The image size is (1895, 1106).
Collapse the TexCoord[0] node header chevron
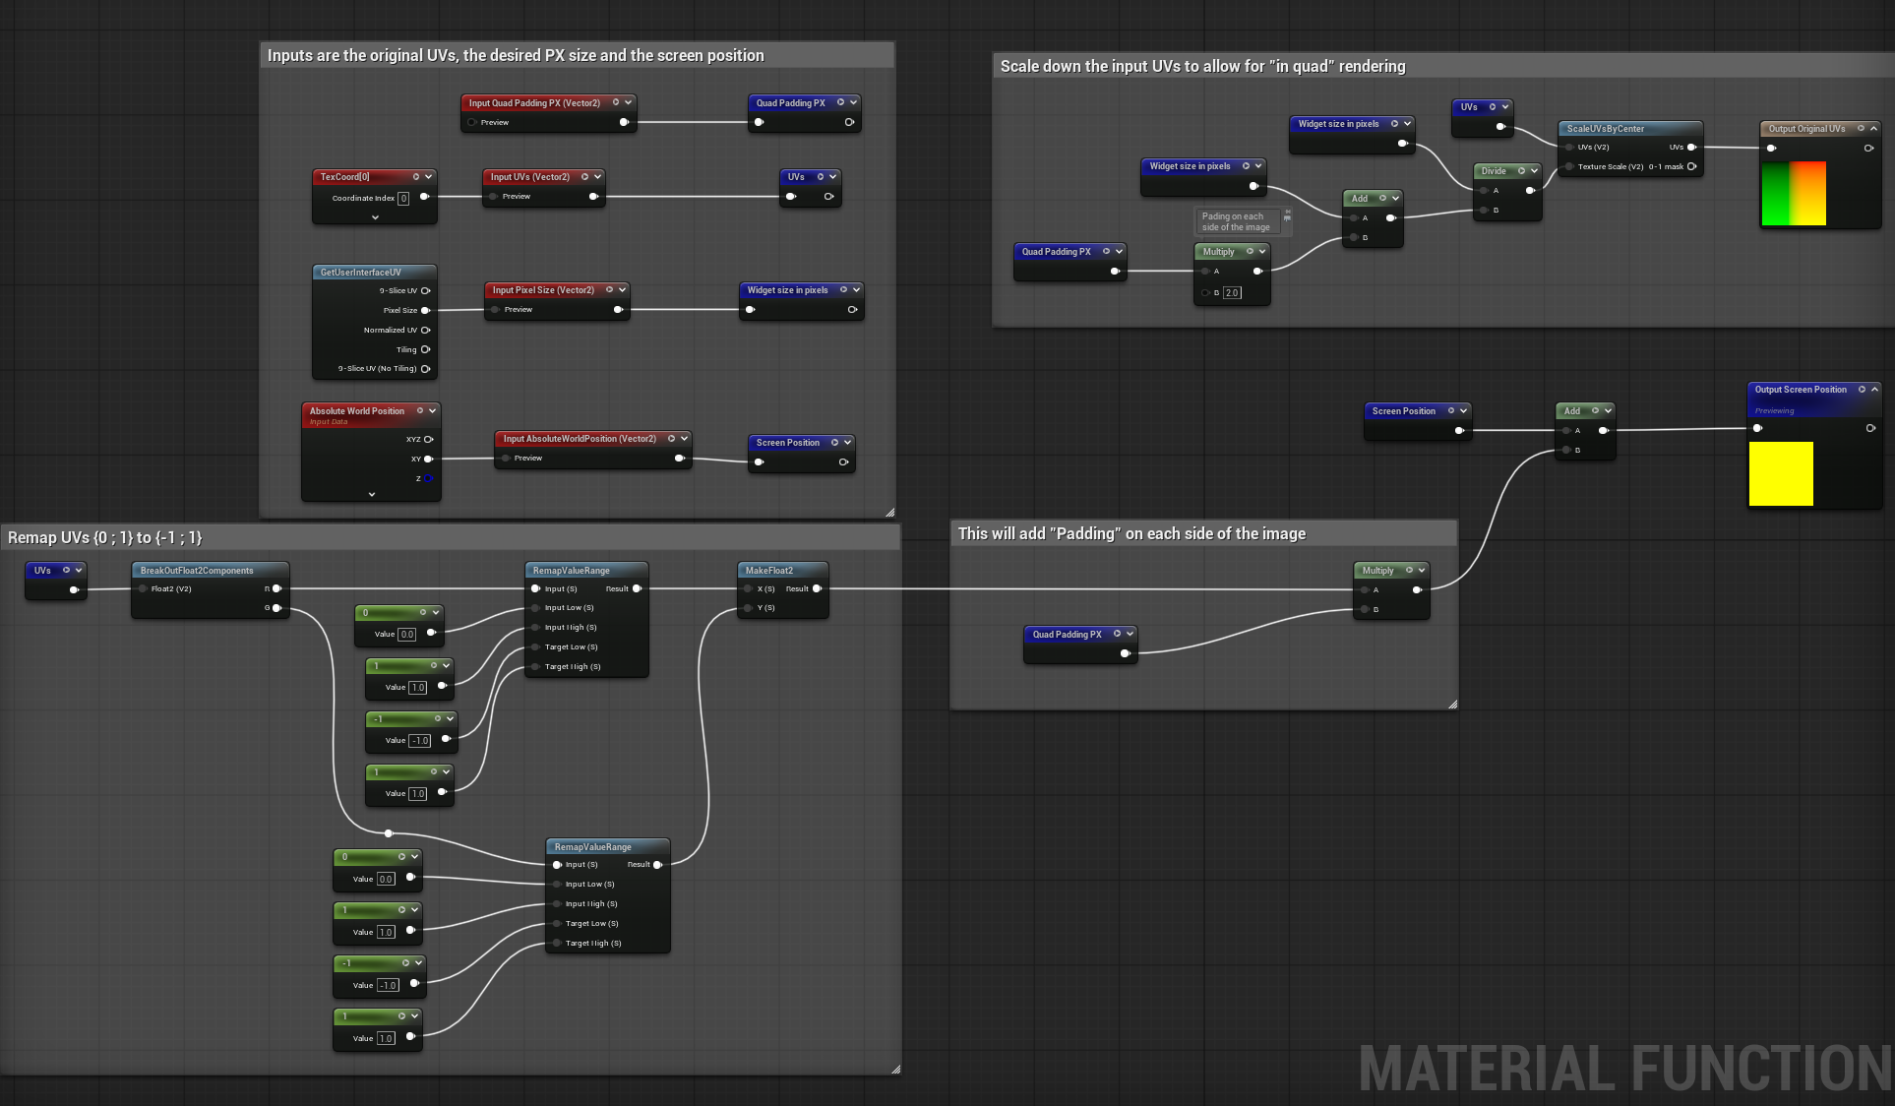point(428,177)
